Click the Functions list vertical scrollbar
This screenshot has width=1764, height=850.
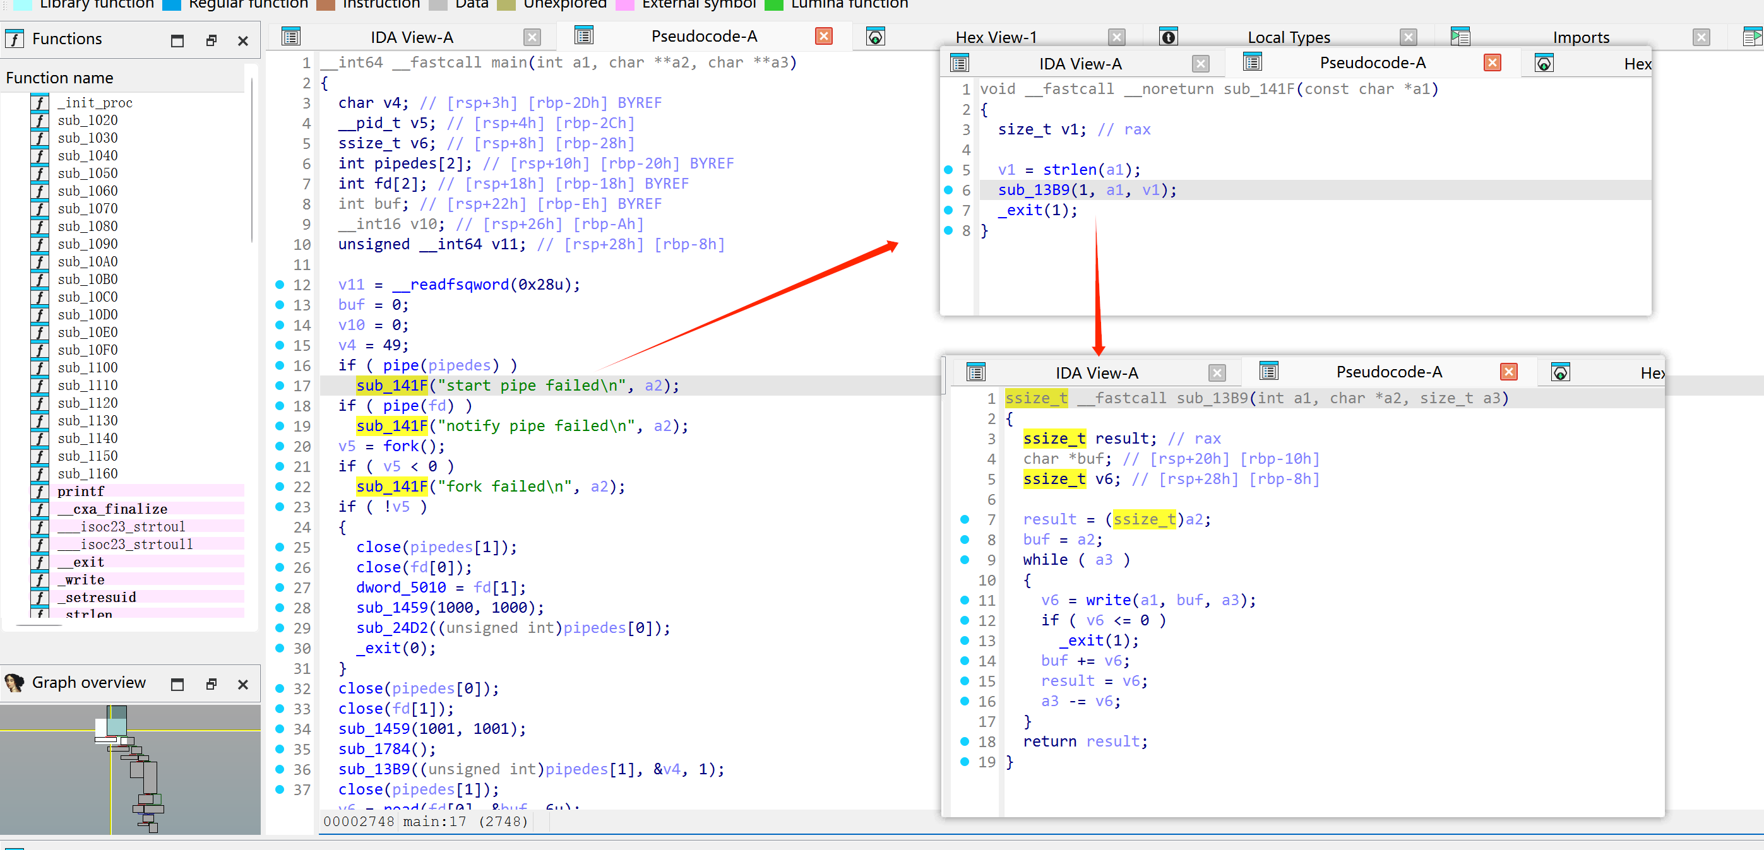252,161
